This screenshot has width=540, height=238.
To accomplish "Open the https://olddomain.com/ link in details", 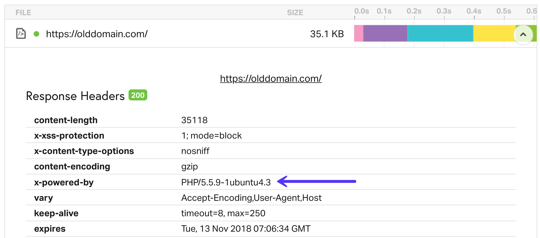I will [x=271, y=79].
